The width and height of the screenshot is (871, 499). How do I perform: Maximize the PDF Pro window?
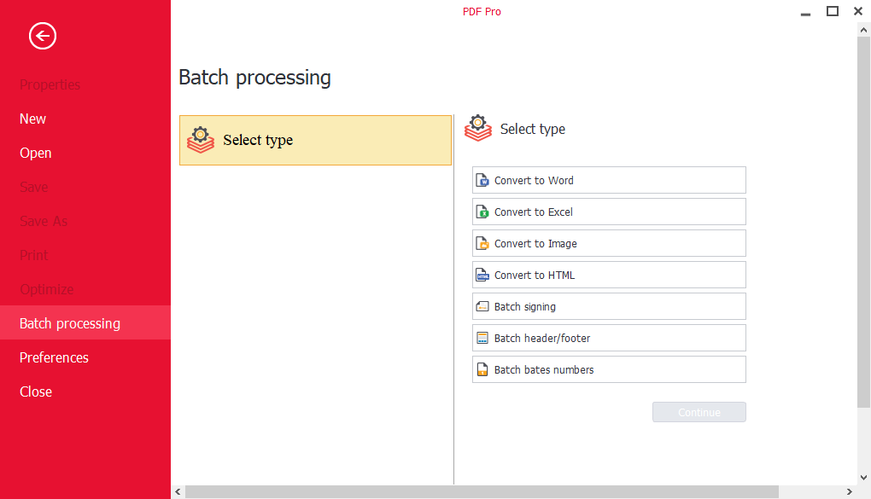click(832, 11)
